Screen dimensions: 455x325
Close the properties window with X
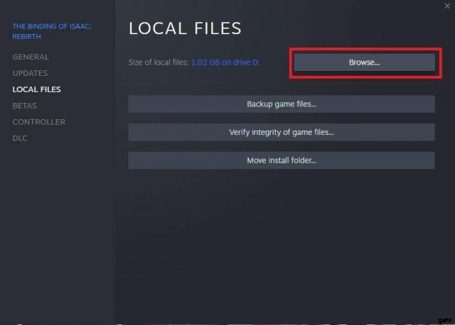pos(446,6)
